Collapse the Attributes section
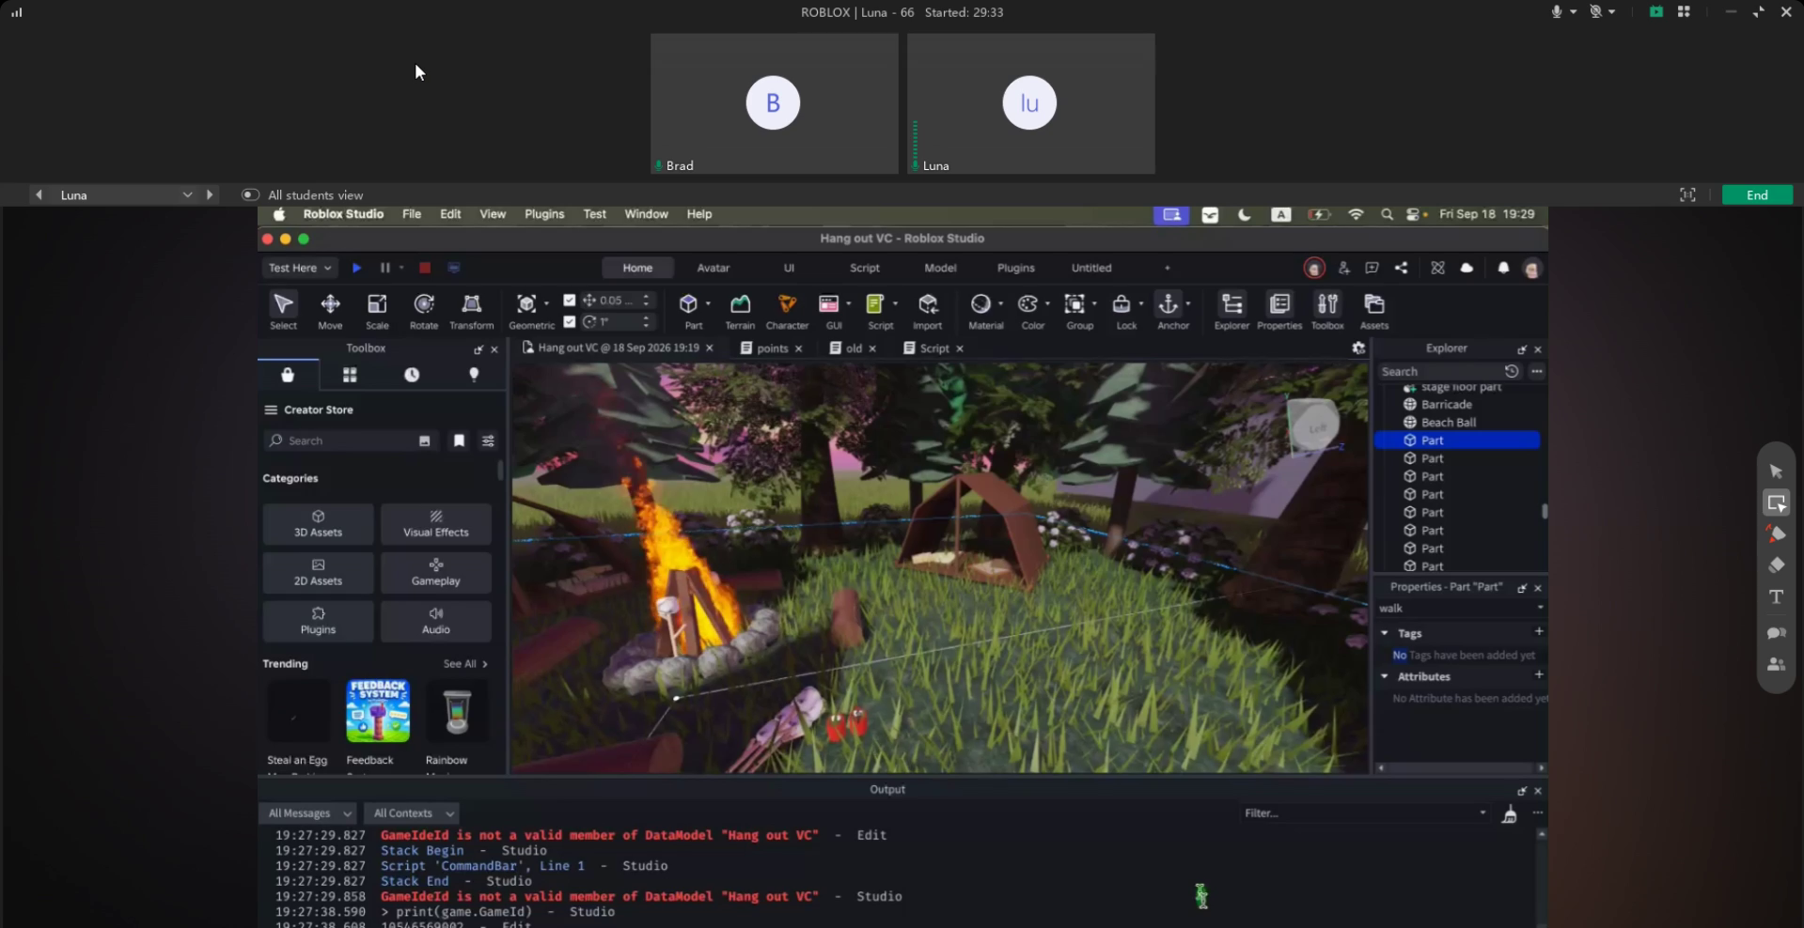Screen dimensions: 1804x928 pyautogui.click(x=1385, y=676)
